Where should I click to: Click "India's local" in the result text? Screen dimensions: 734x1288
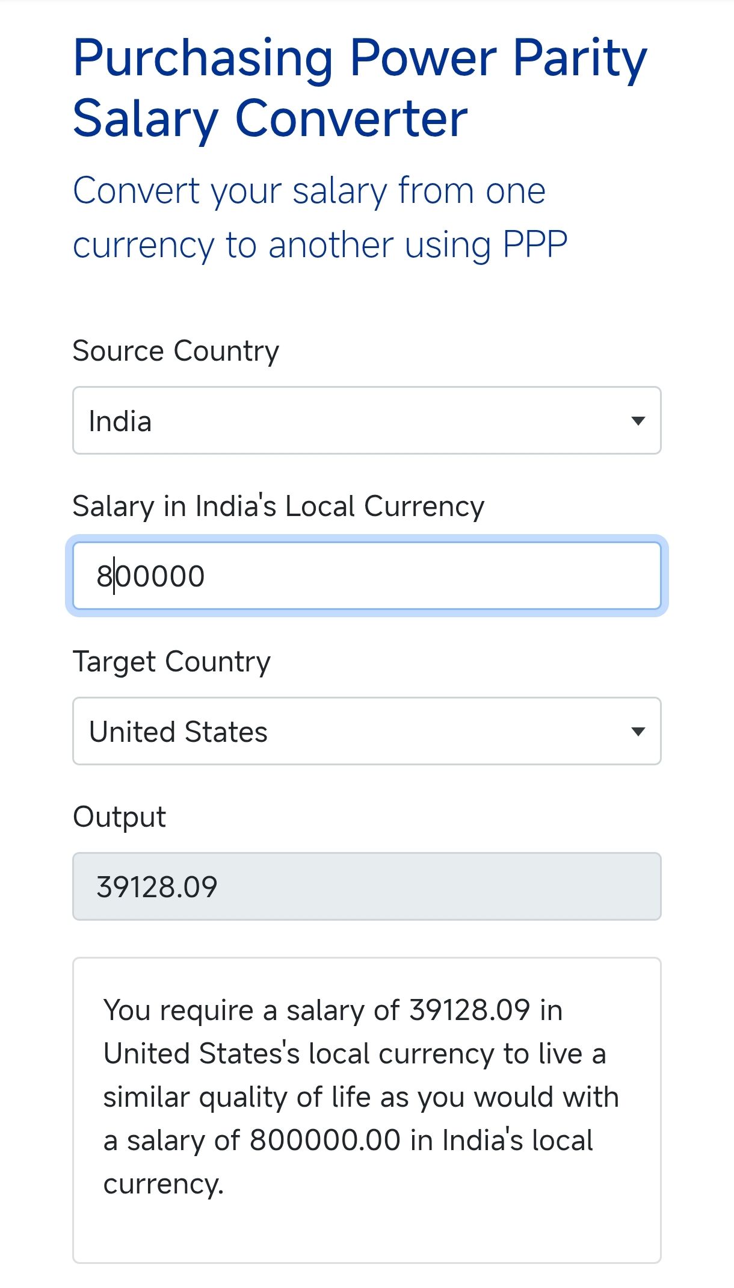click(517, 1140)
